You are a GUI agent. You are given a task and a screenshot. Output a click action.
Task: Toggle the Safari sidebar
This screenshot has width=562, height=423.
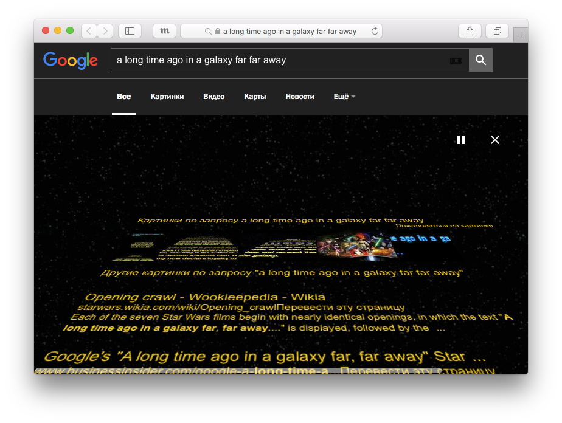(x=130, y=31)
